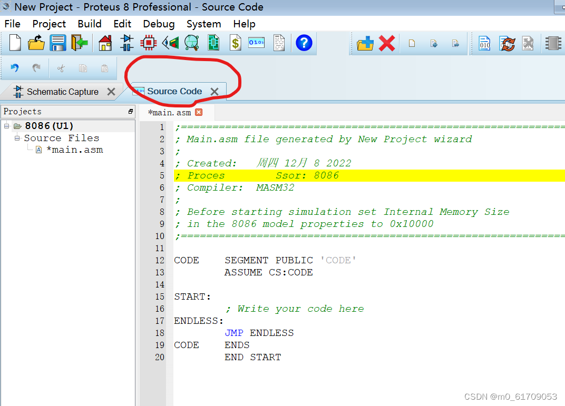This screenshot has height=406, width=565.
Task: Click ENDS keyword on line 19
Action: [237, 345]
